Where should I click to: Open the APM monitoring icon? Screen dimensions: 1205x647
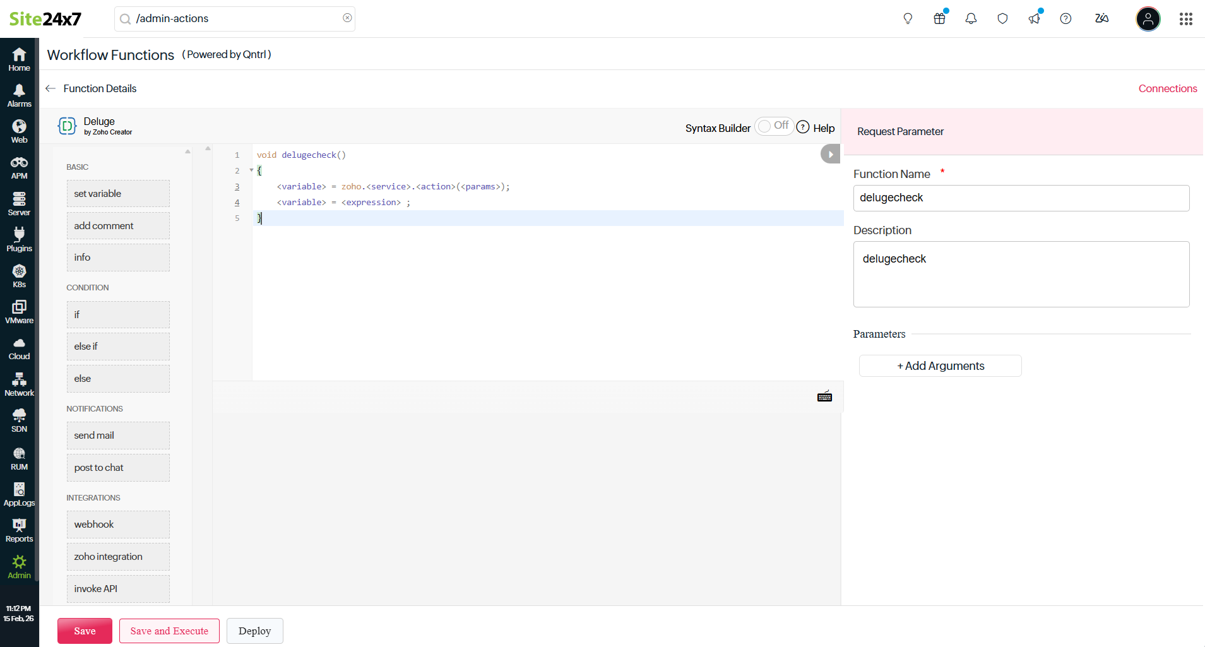point(19,168)
